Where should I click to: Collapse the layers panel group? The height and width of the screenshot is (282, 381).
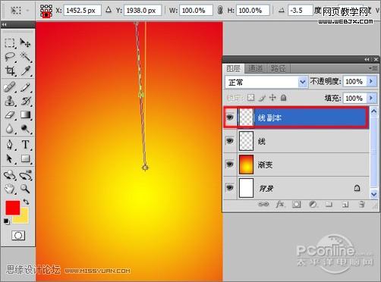[367, 59]
